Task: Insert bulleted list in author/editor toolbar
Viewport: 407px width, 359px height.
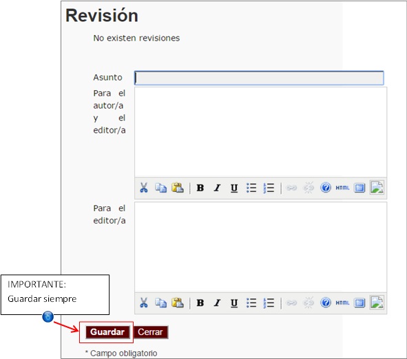Action: [x=251, y=188]
